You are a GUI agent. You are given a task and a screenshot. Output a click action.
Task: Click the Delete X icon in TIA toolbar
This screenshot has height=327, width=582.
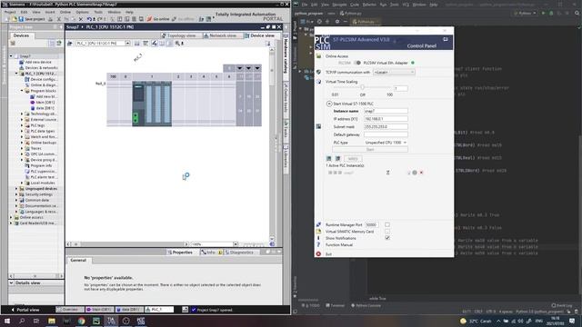click(x=81, y=19)
